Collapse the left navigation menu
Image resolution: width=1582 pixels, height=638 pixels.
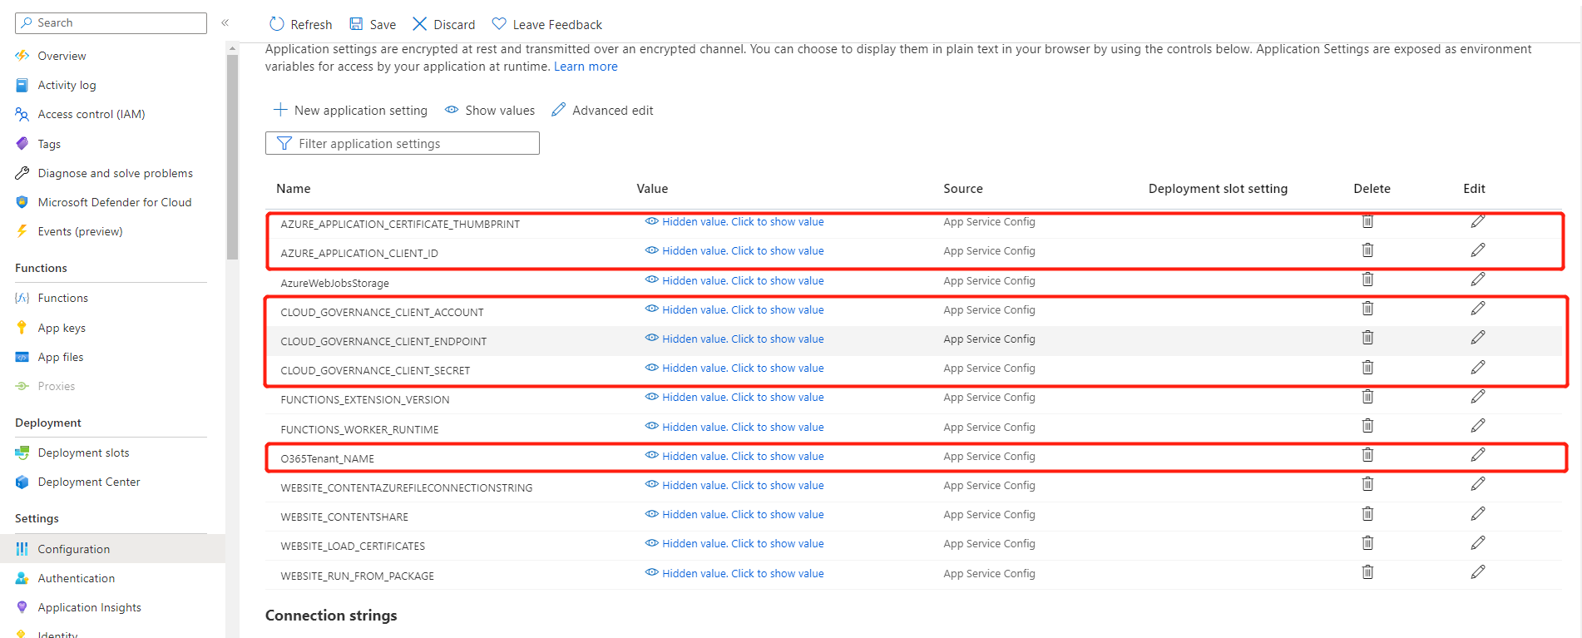pyautogui.click(x=225, y=22)
